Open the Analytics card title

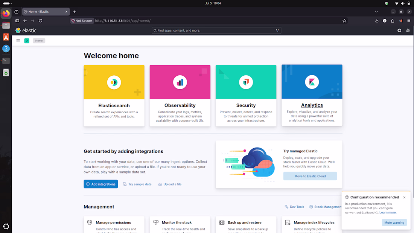coord(312,105)
